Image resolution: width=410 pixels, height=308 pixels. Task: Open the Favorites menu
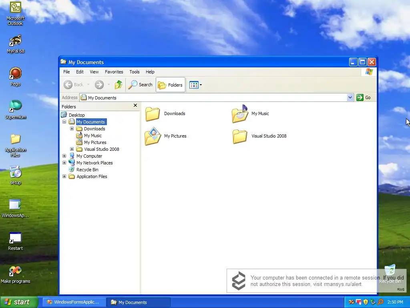coord(114,72)
